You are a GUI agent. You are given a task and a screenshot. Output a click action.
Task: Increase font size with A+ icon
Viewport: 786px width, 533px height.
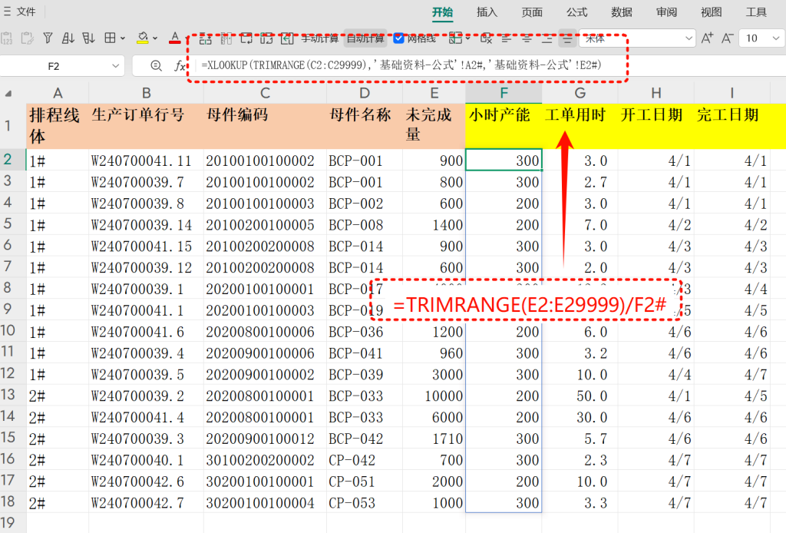point(707,38)
